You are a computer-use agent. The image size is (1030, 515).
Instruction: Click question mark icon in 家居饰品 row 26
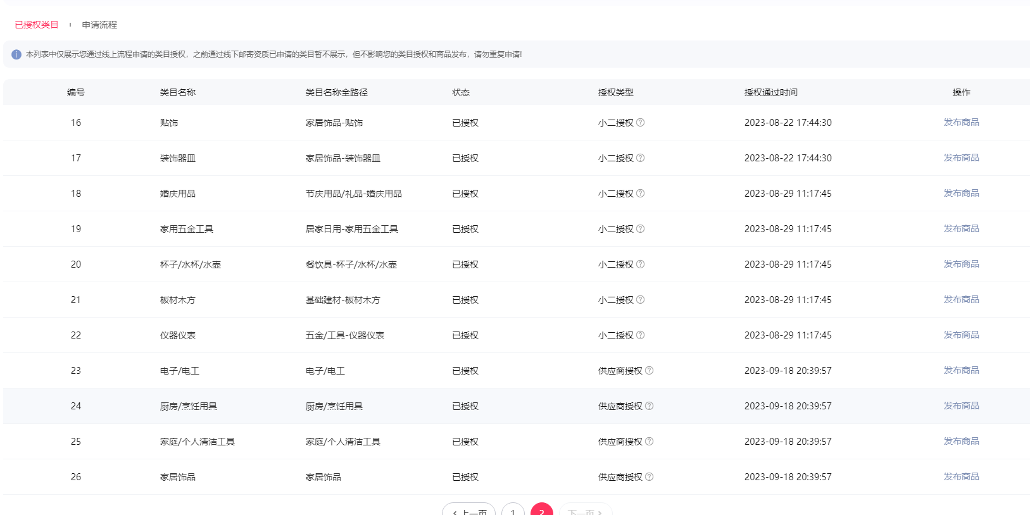pos(649,477)
